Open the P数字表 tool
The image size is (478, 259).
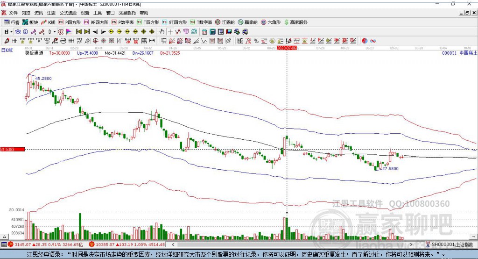tap(123, 22)
